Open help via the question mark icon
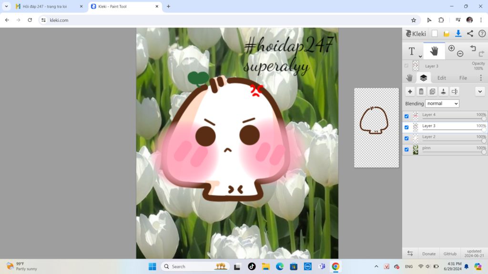 (482, 34)
